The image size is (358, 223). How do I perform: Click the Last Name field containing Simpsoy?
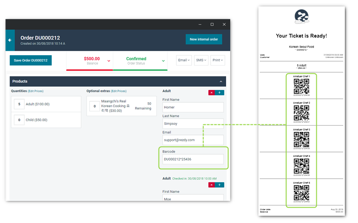pyautogui.click(x=193, y=123)
